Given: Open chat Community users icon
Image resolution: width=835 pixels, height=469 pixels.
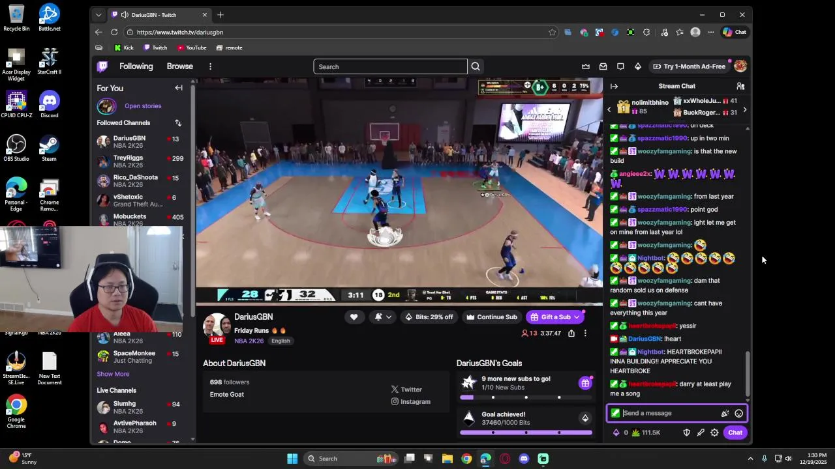Looking at the screenshot, I should coord(740,86).
